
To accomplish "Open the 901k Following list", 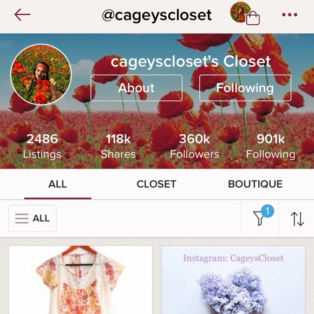I will point(271,146).
